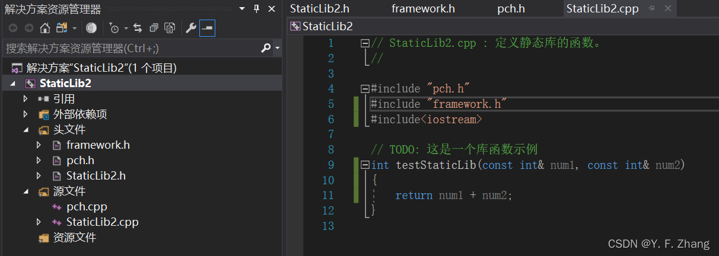Expand StaticLib2.h in the tree
This screenshot has width=719, height=256.
(39, 176)
